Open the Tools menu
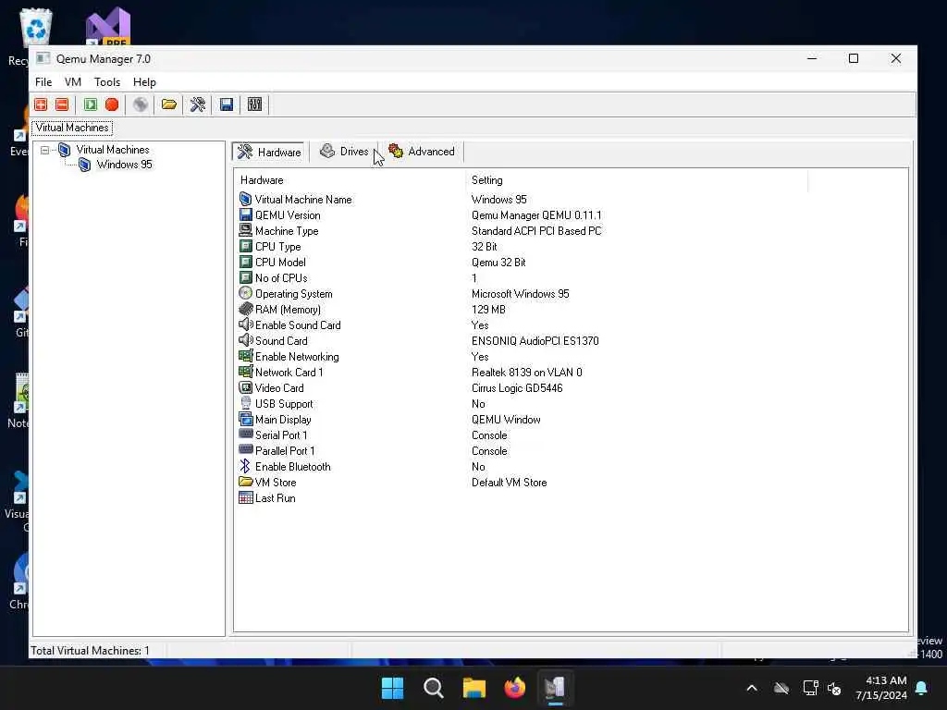 click(107, 82)
